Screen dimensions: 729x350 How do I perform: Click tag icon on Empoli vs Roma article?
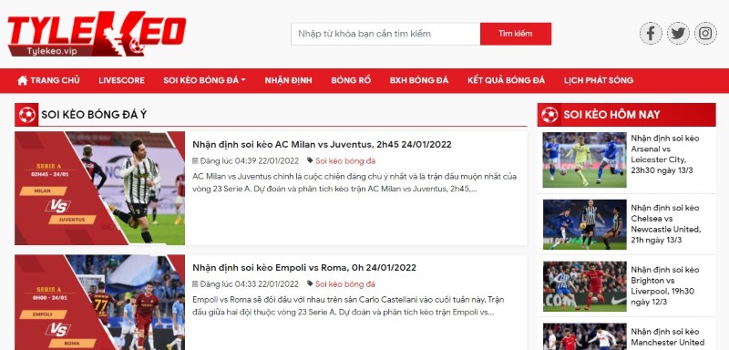pyautogui.click(x=310, y=283)
